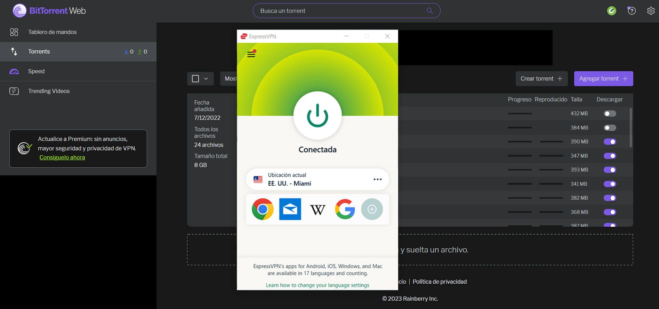Toggle download switch for the 393 MB file
Screen dimensions: 659x309
click(x=610, y=170)
